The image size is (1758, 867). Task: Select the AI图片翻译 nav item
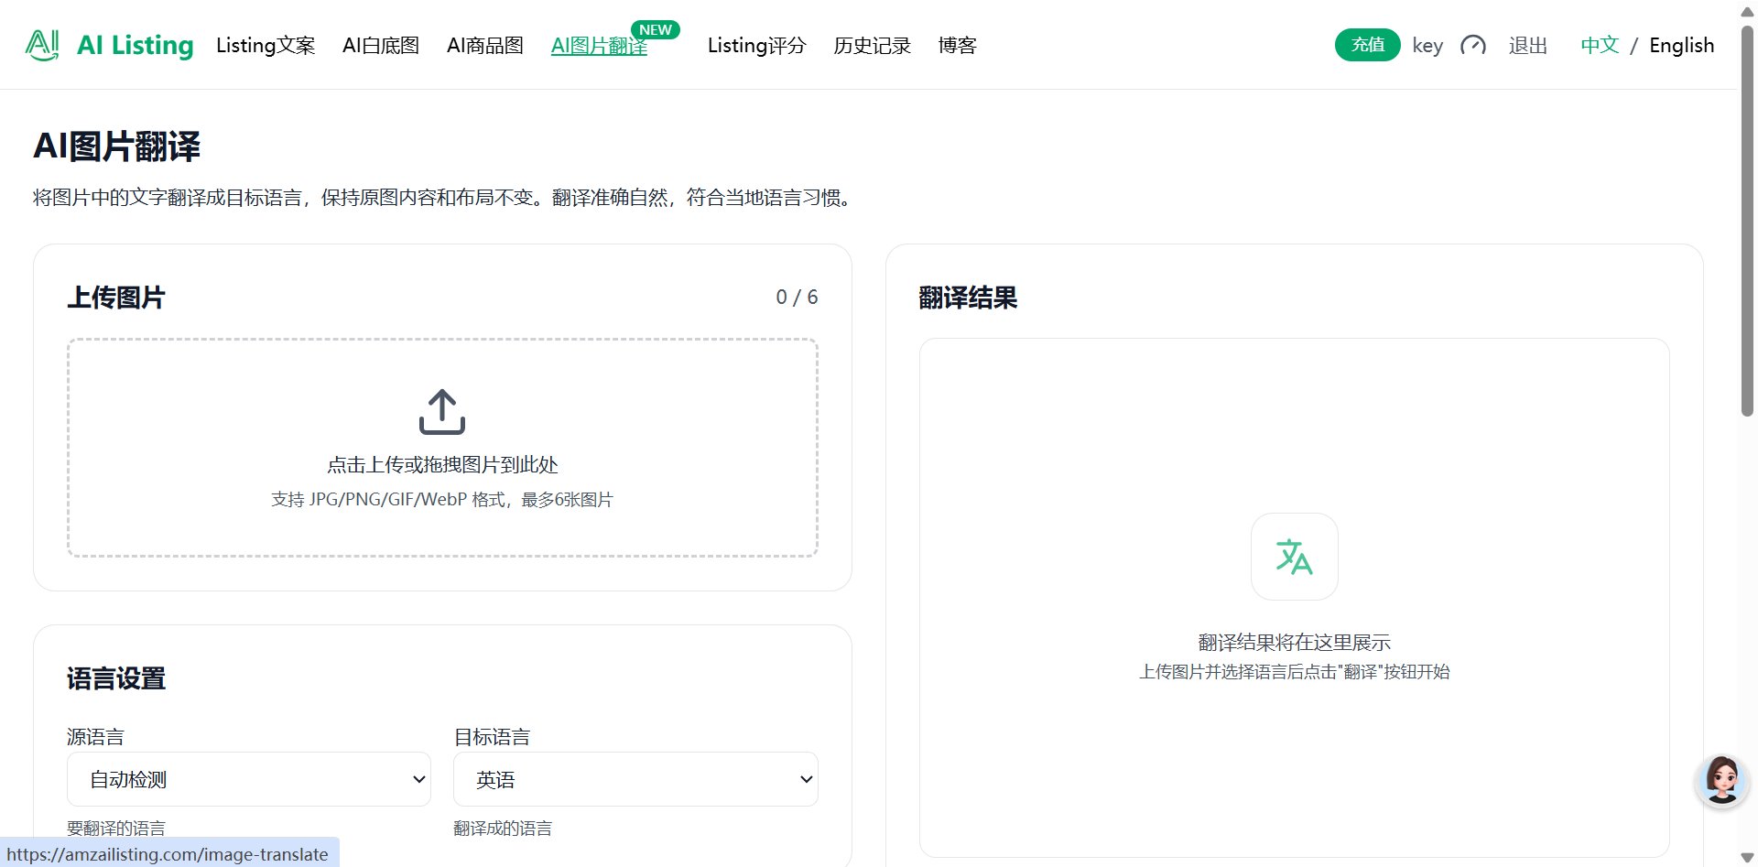pyautogui.click(x=599, y=46)
